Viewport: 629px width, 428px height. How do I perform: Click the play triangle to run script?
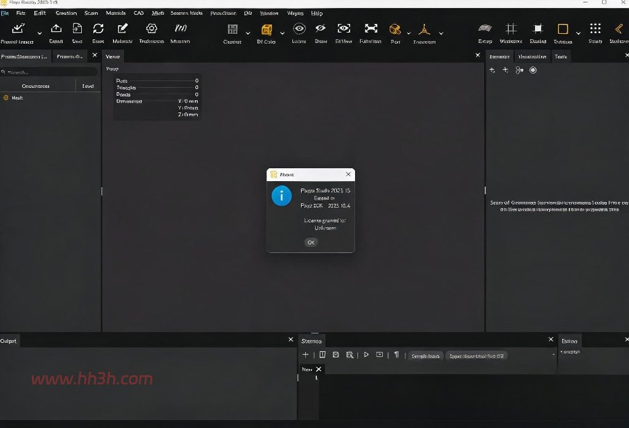366,354
